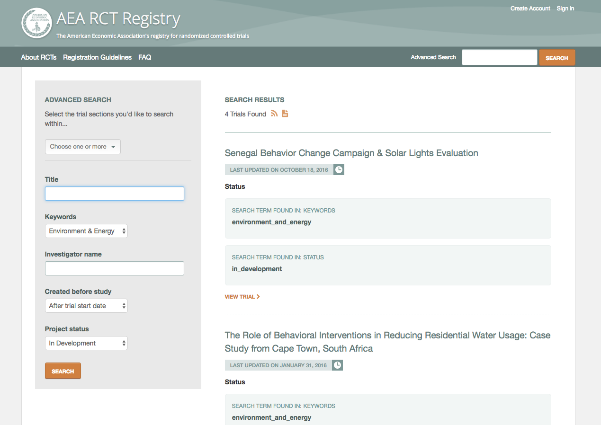The width and height of the screenshot is (601, 425).
Task: Open the Created before study dropdown
Action: [86, 306]
